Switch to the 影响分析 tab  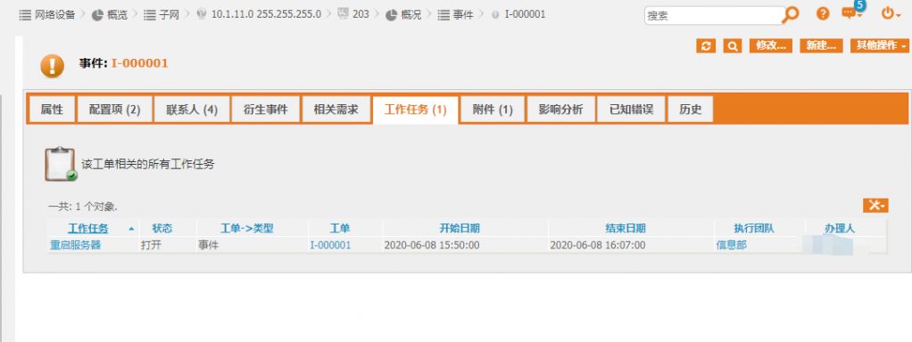pos(560,110)
